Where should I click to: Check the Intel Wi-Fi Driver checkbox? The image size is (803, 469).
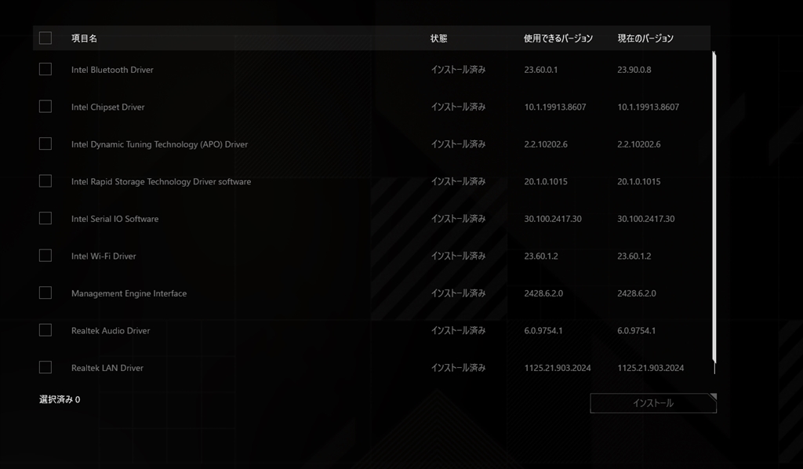click(x=45, y=256)
